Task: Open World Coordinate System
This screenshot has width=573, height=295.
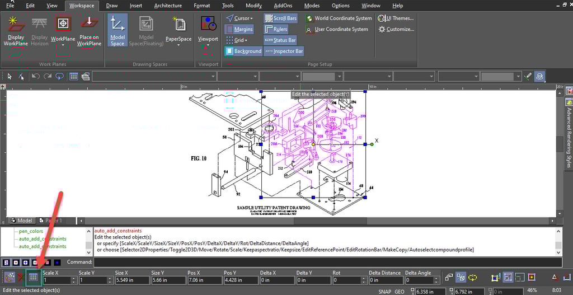Action: coord(339,18)
